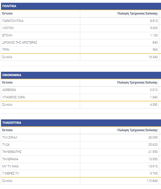
Task: Click the ΤΗΛΕΡΑΜΑ magazine name
Action: coord(10,159)
